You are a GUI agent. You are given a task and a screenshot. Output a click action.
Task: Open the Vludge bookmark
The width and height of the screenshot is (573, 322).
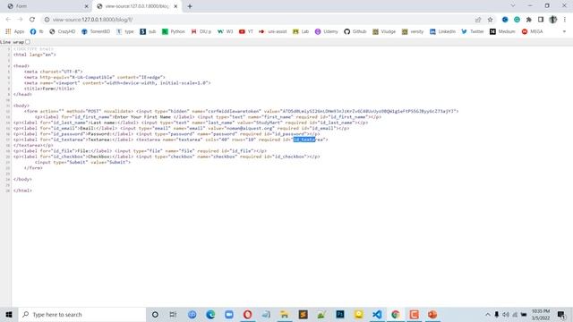tap(384, 32)
